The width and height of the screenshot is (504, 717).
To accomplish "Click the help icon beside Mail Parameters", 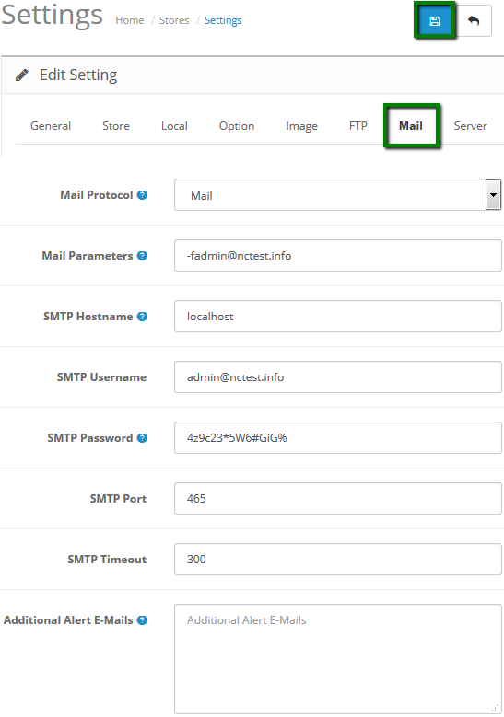I will [x=143, y=256].
